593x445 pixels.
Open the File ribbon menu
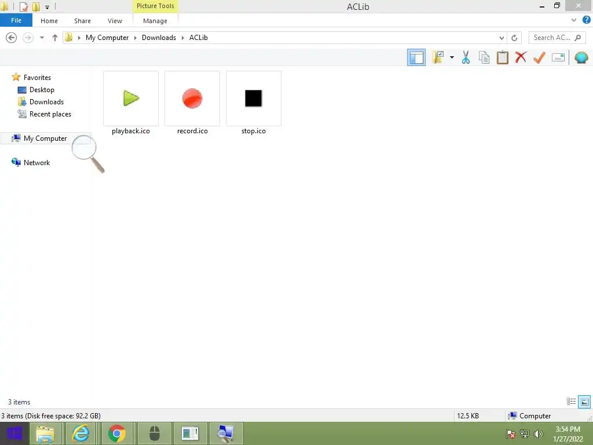coord(16,20)
